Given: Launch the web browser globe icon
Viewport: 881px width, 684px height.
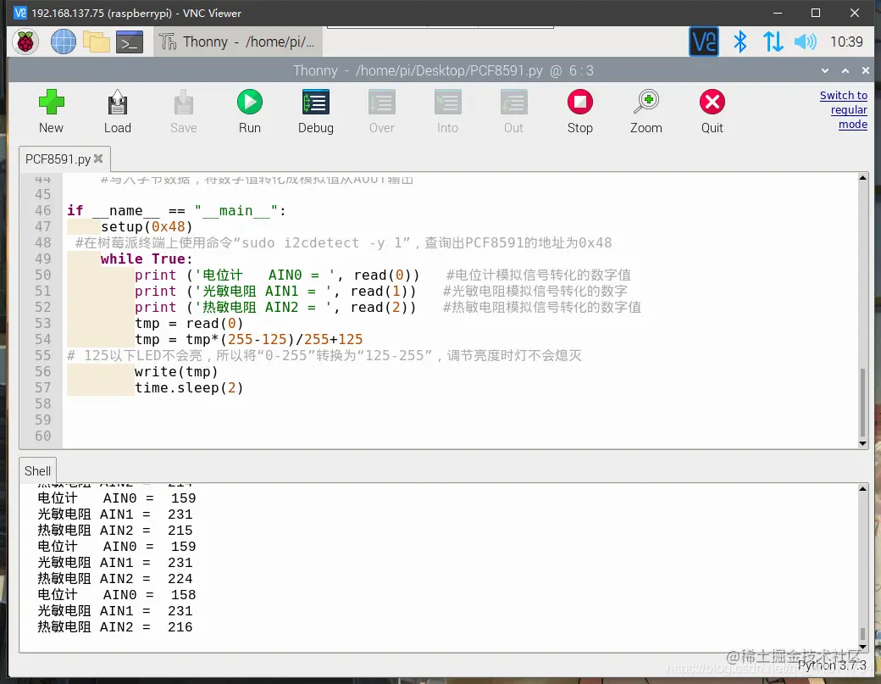Looking at the screenshot, I should tap(63, 42).
